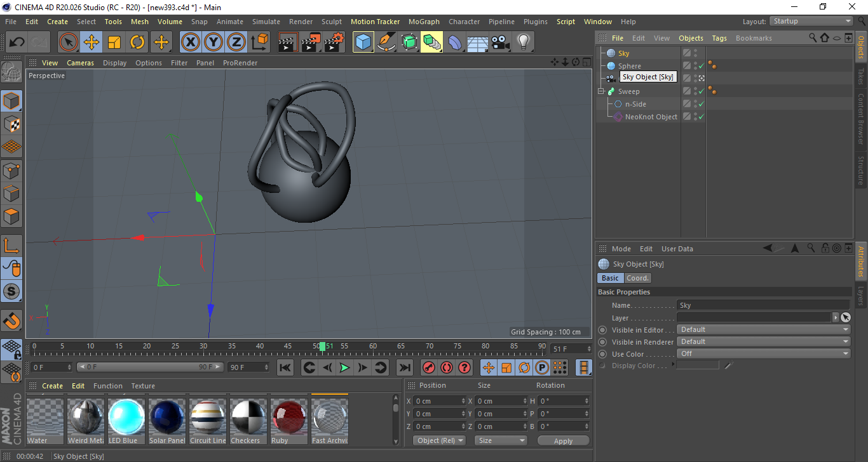The height and width of the screenshot is (462, 868).
Task: Open material manager Create menu
Action: click(52, 386)
